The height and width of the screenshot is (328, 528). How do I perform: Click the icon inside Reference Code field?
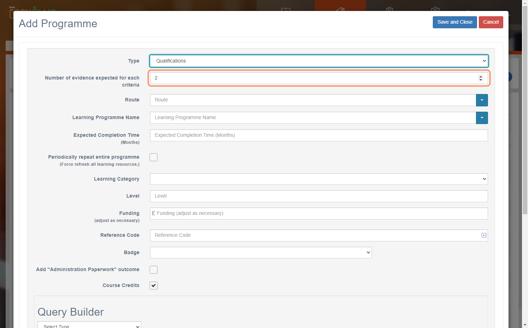coord(484,235)
